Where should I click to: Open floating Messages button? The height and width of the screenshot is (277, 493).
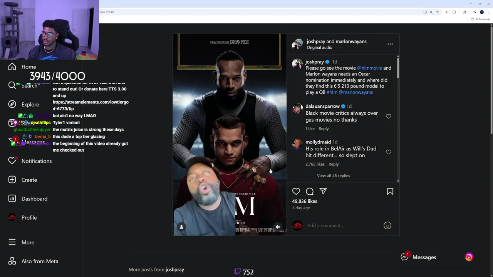(x=418, y=257)
